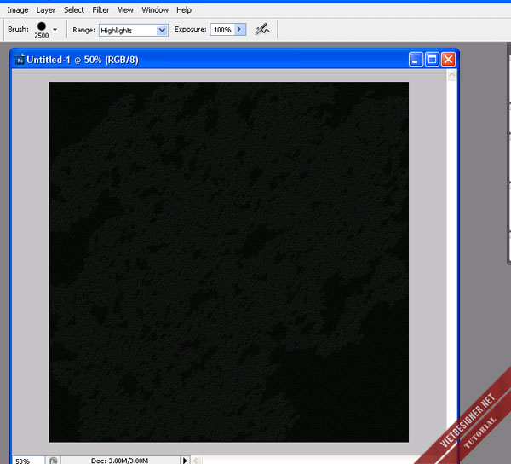This screenshot has width=511, height=464.
Task: Click the Exposure 100% input field
Action: (x=223, y=30)
